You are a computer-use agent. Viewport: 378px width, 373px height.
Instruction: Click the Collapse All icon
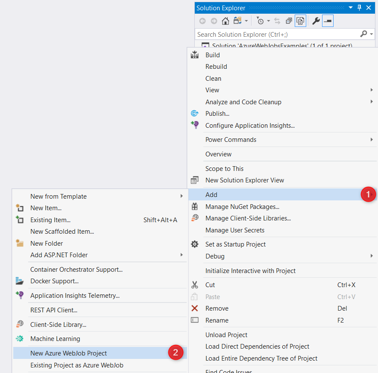coord(289,21)
